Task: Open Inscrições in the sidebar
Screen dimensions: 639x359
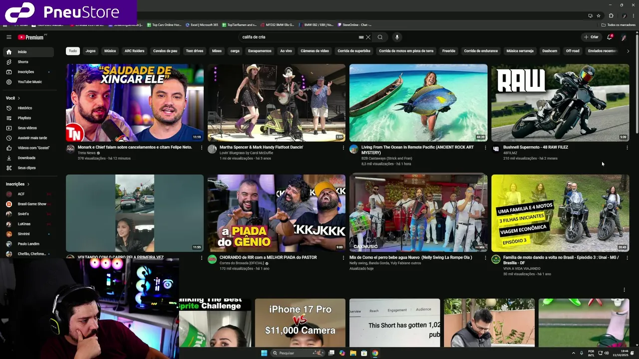Action: click(x=29, y=72)
